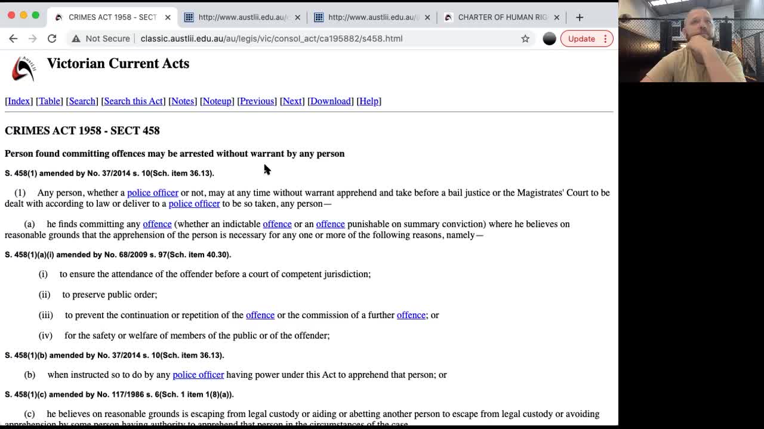Open the Index link
Image resolution: width=764 pixels, height=429 pixels.
click(19, 101)
